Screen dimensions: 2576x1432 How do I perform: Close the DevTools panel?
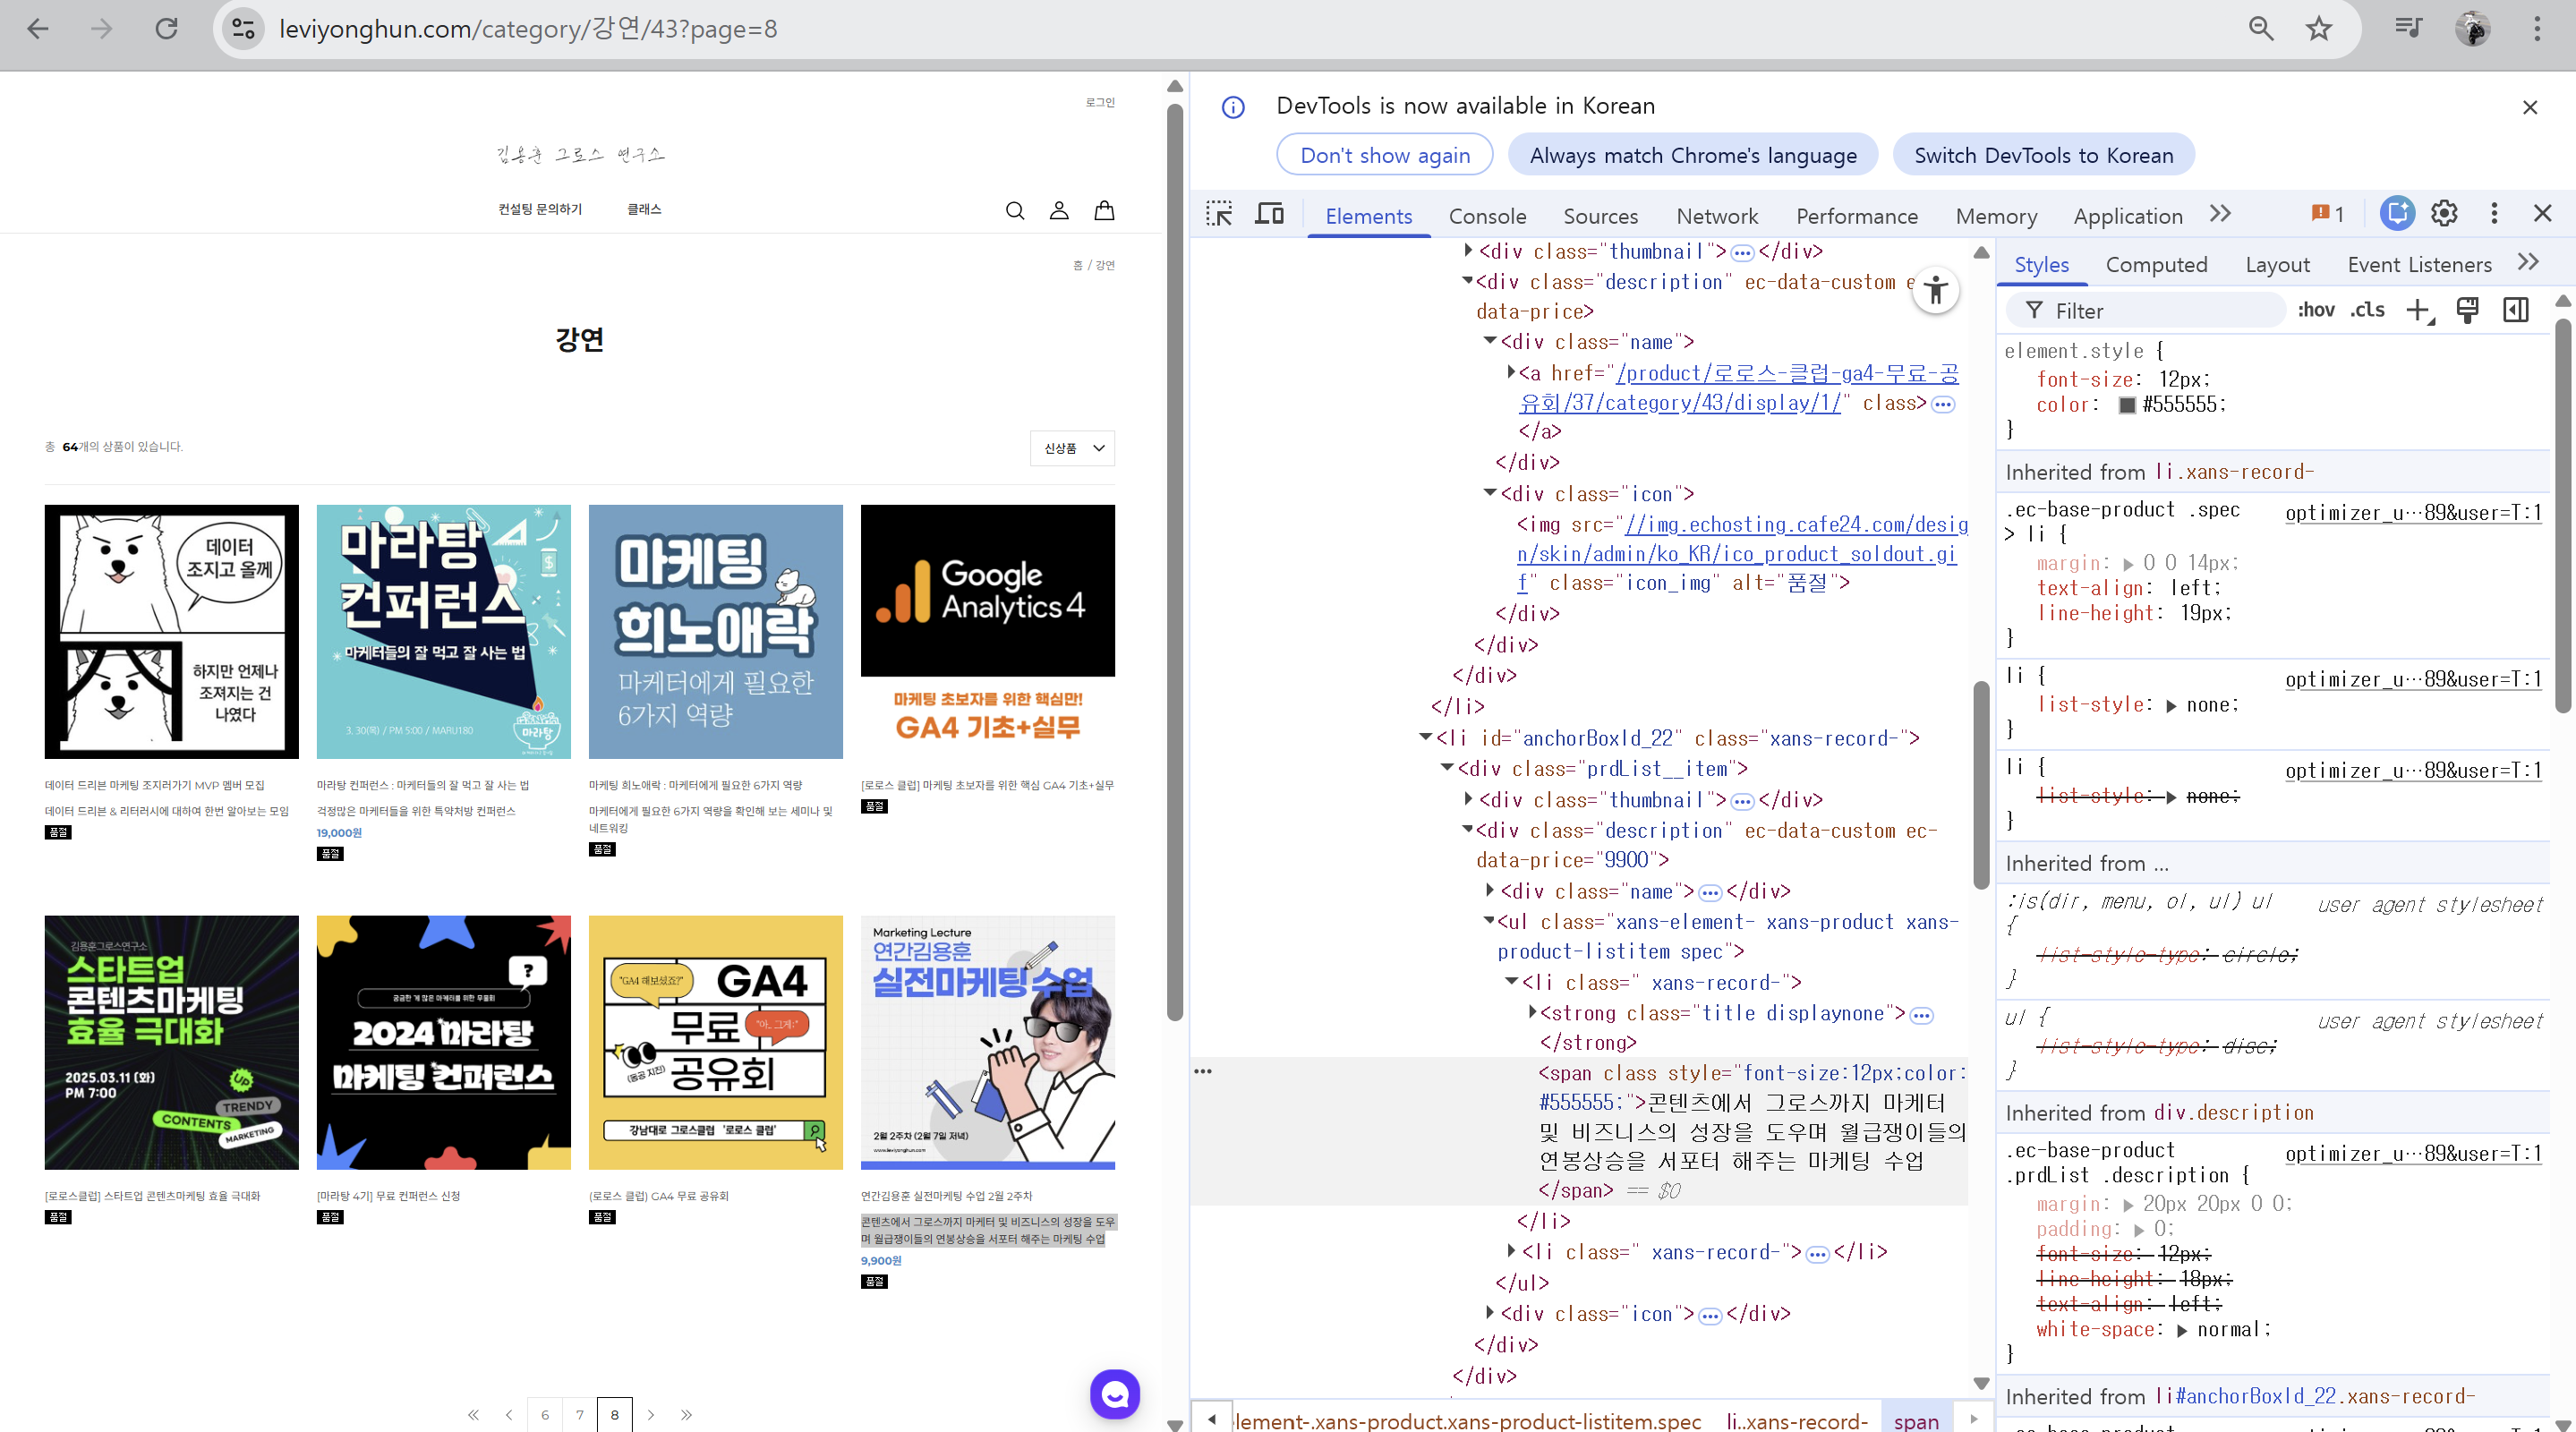[2543, 213]
